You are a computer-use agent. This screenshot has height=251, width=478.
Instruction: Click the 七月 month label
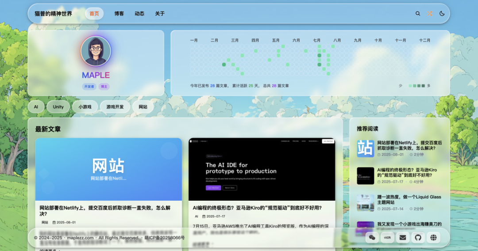[316, 40]
